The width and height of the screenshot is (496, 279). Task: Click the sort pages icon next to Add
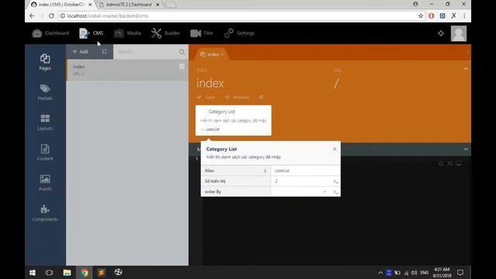(104, 52)
